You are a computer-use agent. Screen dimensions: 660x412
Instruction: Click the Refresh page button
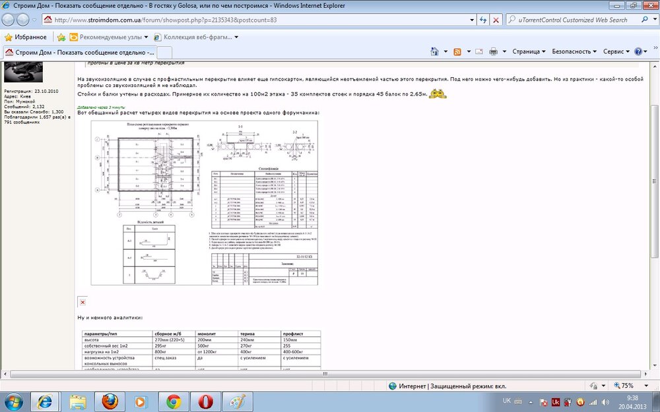pos(482,20)
